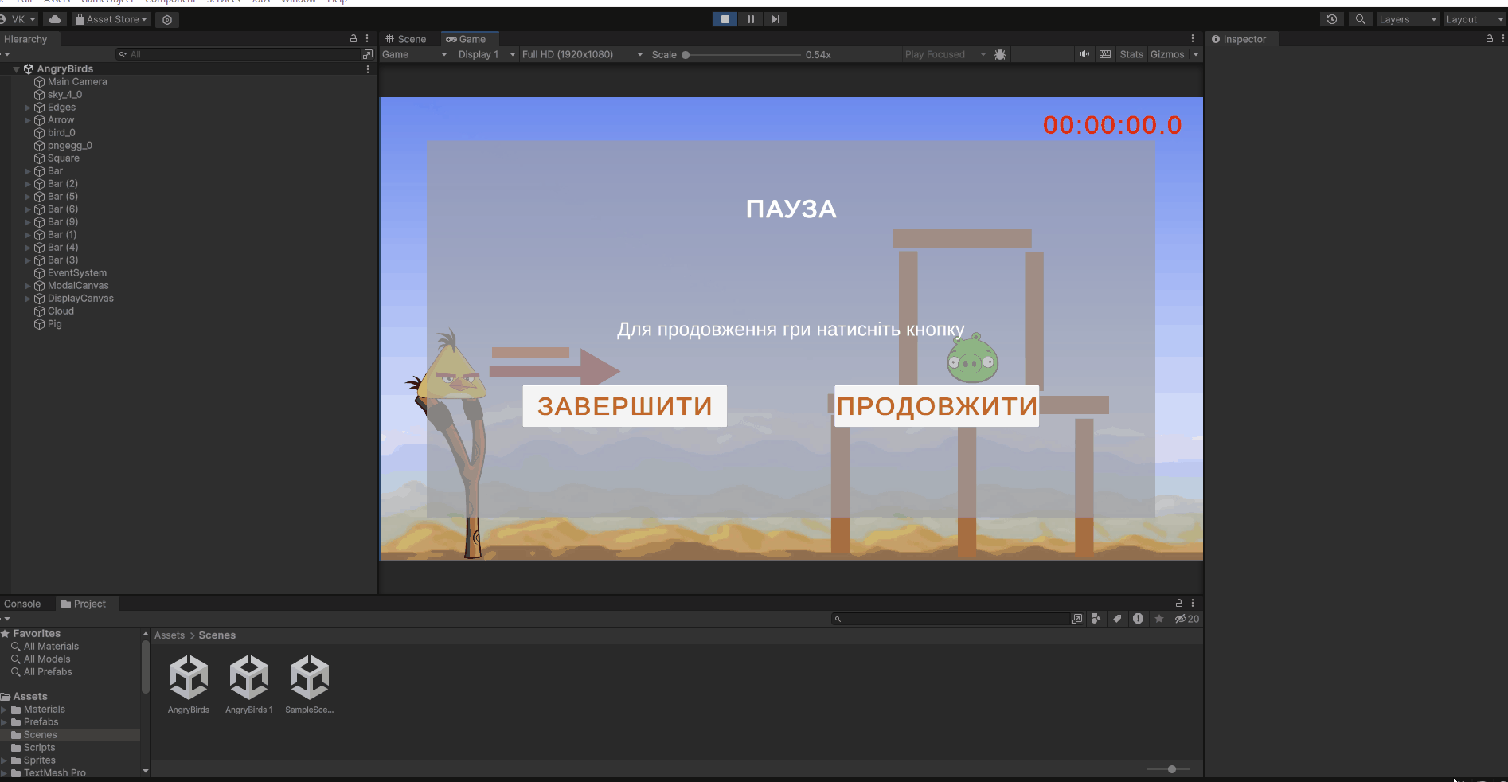Select the Game tab

point(468,39)
